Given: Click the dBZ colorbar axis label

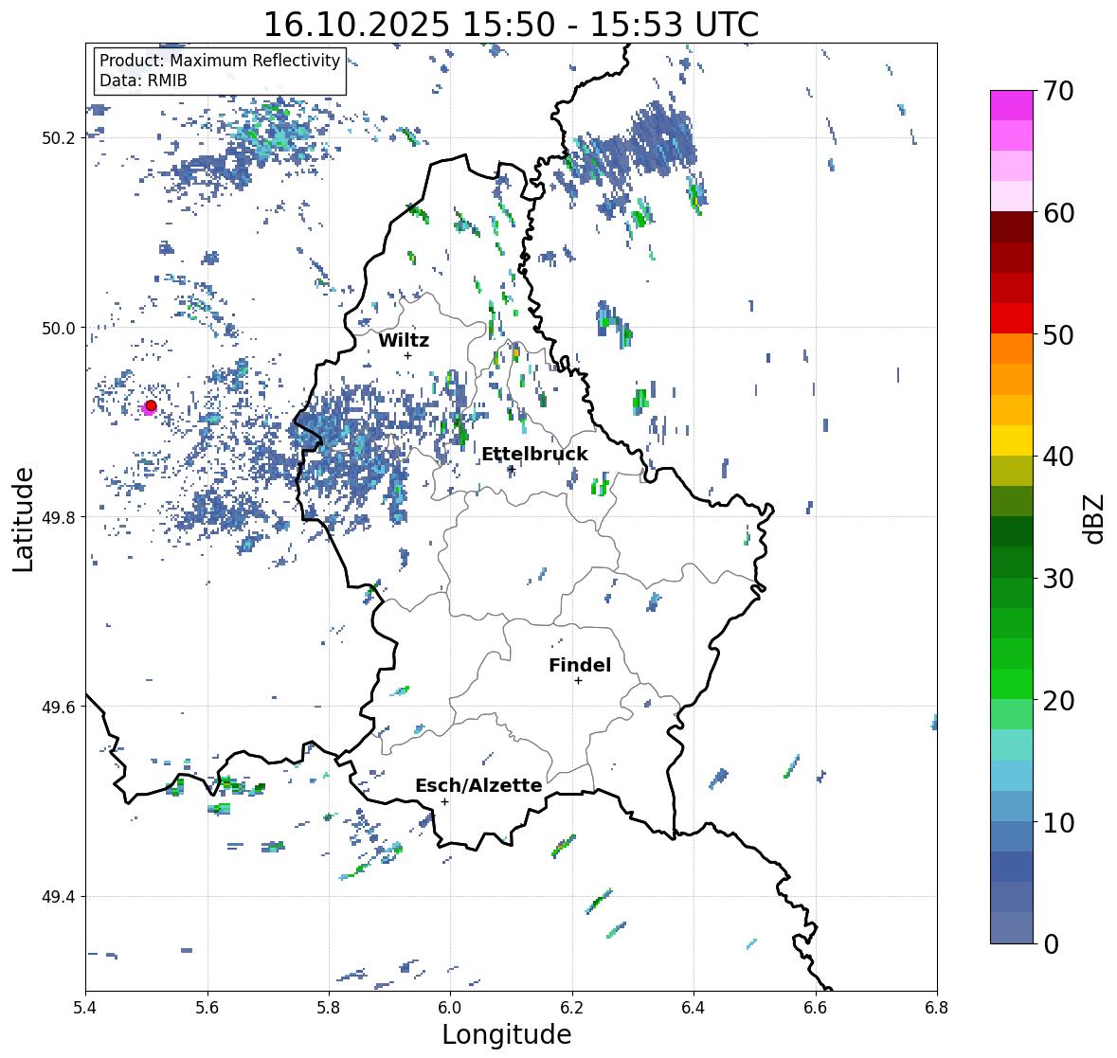Looking at the screenshot, I should pos(1095,518).
